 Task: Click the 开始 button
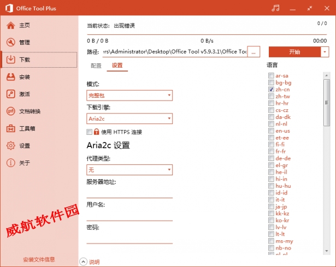[294, 52]
